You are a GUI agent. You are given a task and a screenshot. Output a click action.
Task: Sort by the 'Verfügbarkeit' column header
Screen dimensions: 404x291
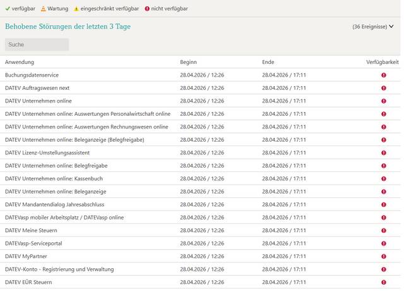tap(382, 62)
